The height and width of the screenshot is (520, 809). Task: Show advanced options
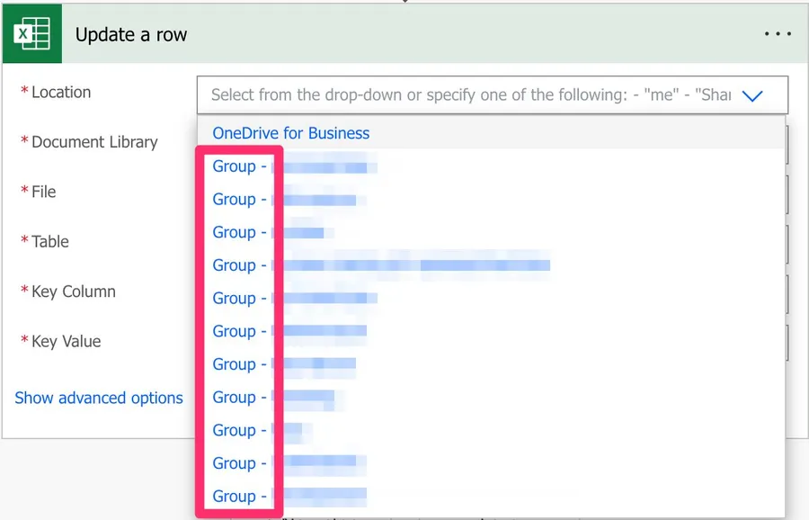coord(99,398)
